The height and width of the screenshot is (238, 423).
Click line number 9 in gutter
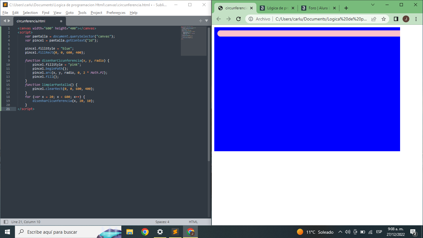point(9,60)
